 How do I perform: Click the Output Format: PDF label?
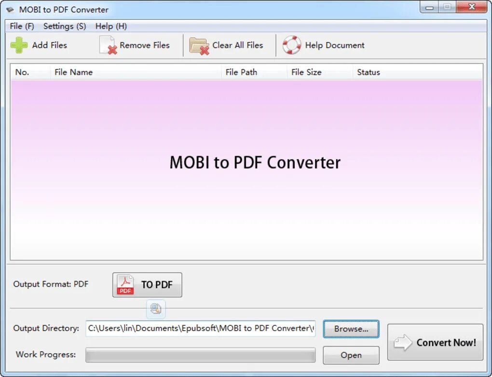pos(51,284)
